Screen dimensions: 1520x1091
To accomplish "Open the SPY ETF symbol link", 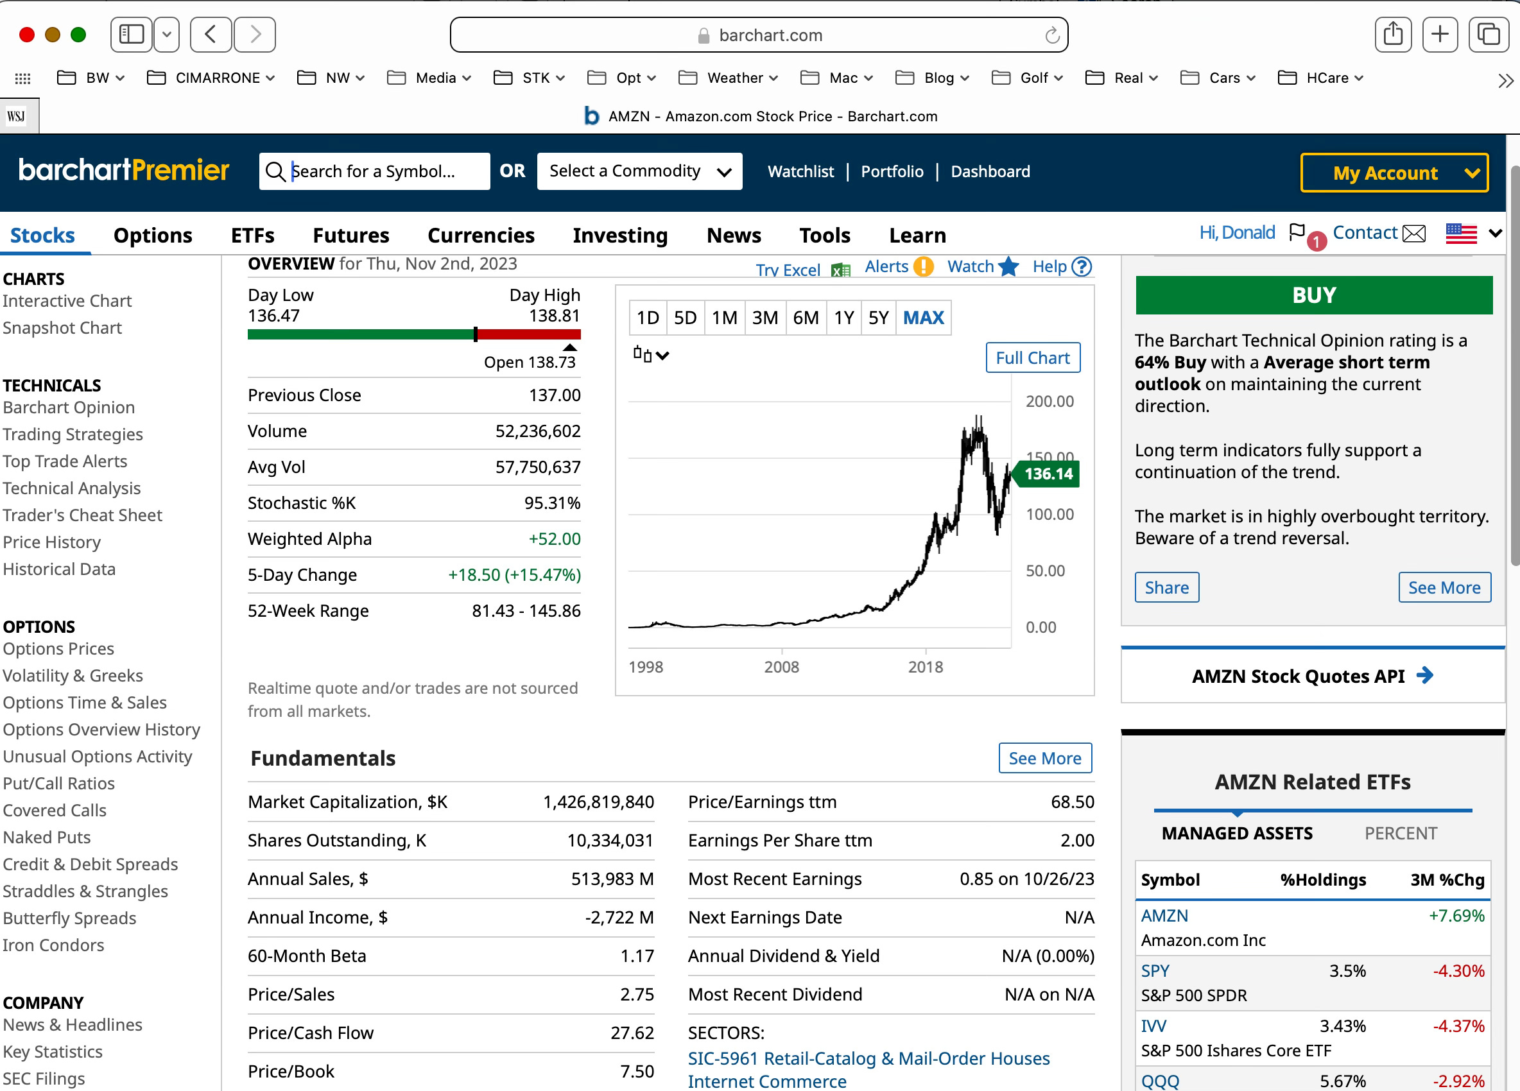I will click(x=1155, y=970).
